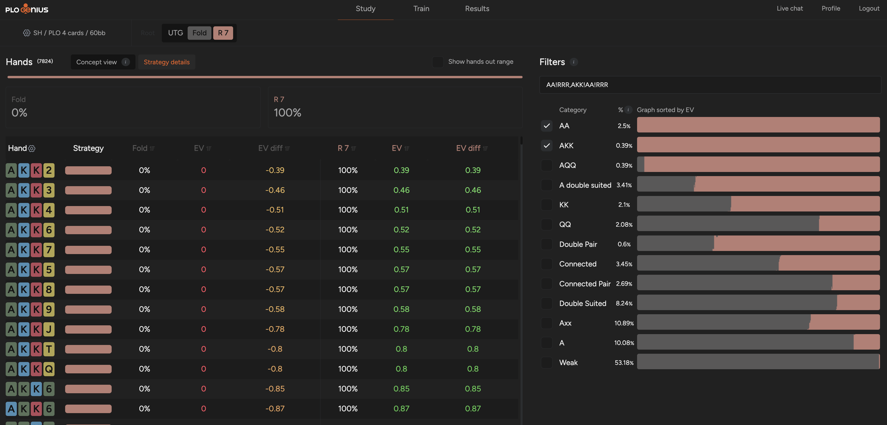Screen dimensions: 887x425
Task: Open the Filters info icon
Action: click(574, 62)
